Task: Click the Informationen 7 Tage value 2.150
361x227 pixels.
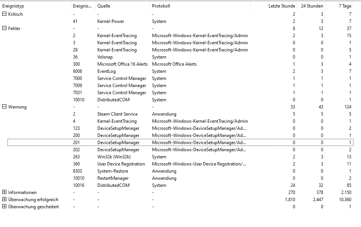Action: pyautogui.click(x=346, y=192)
